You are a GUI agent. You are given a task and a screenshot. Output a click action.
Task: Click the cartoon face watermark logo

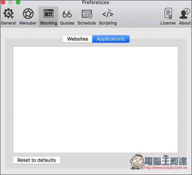[137, 162]
